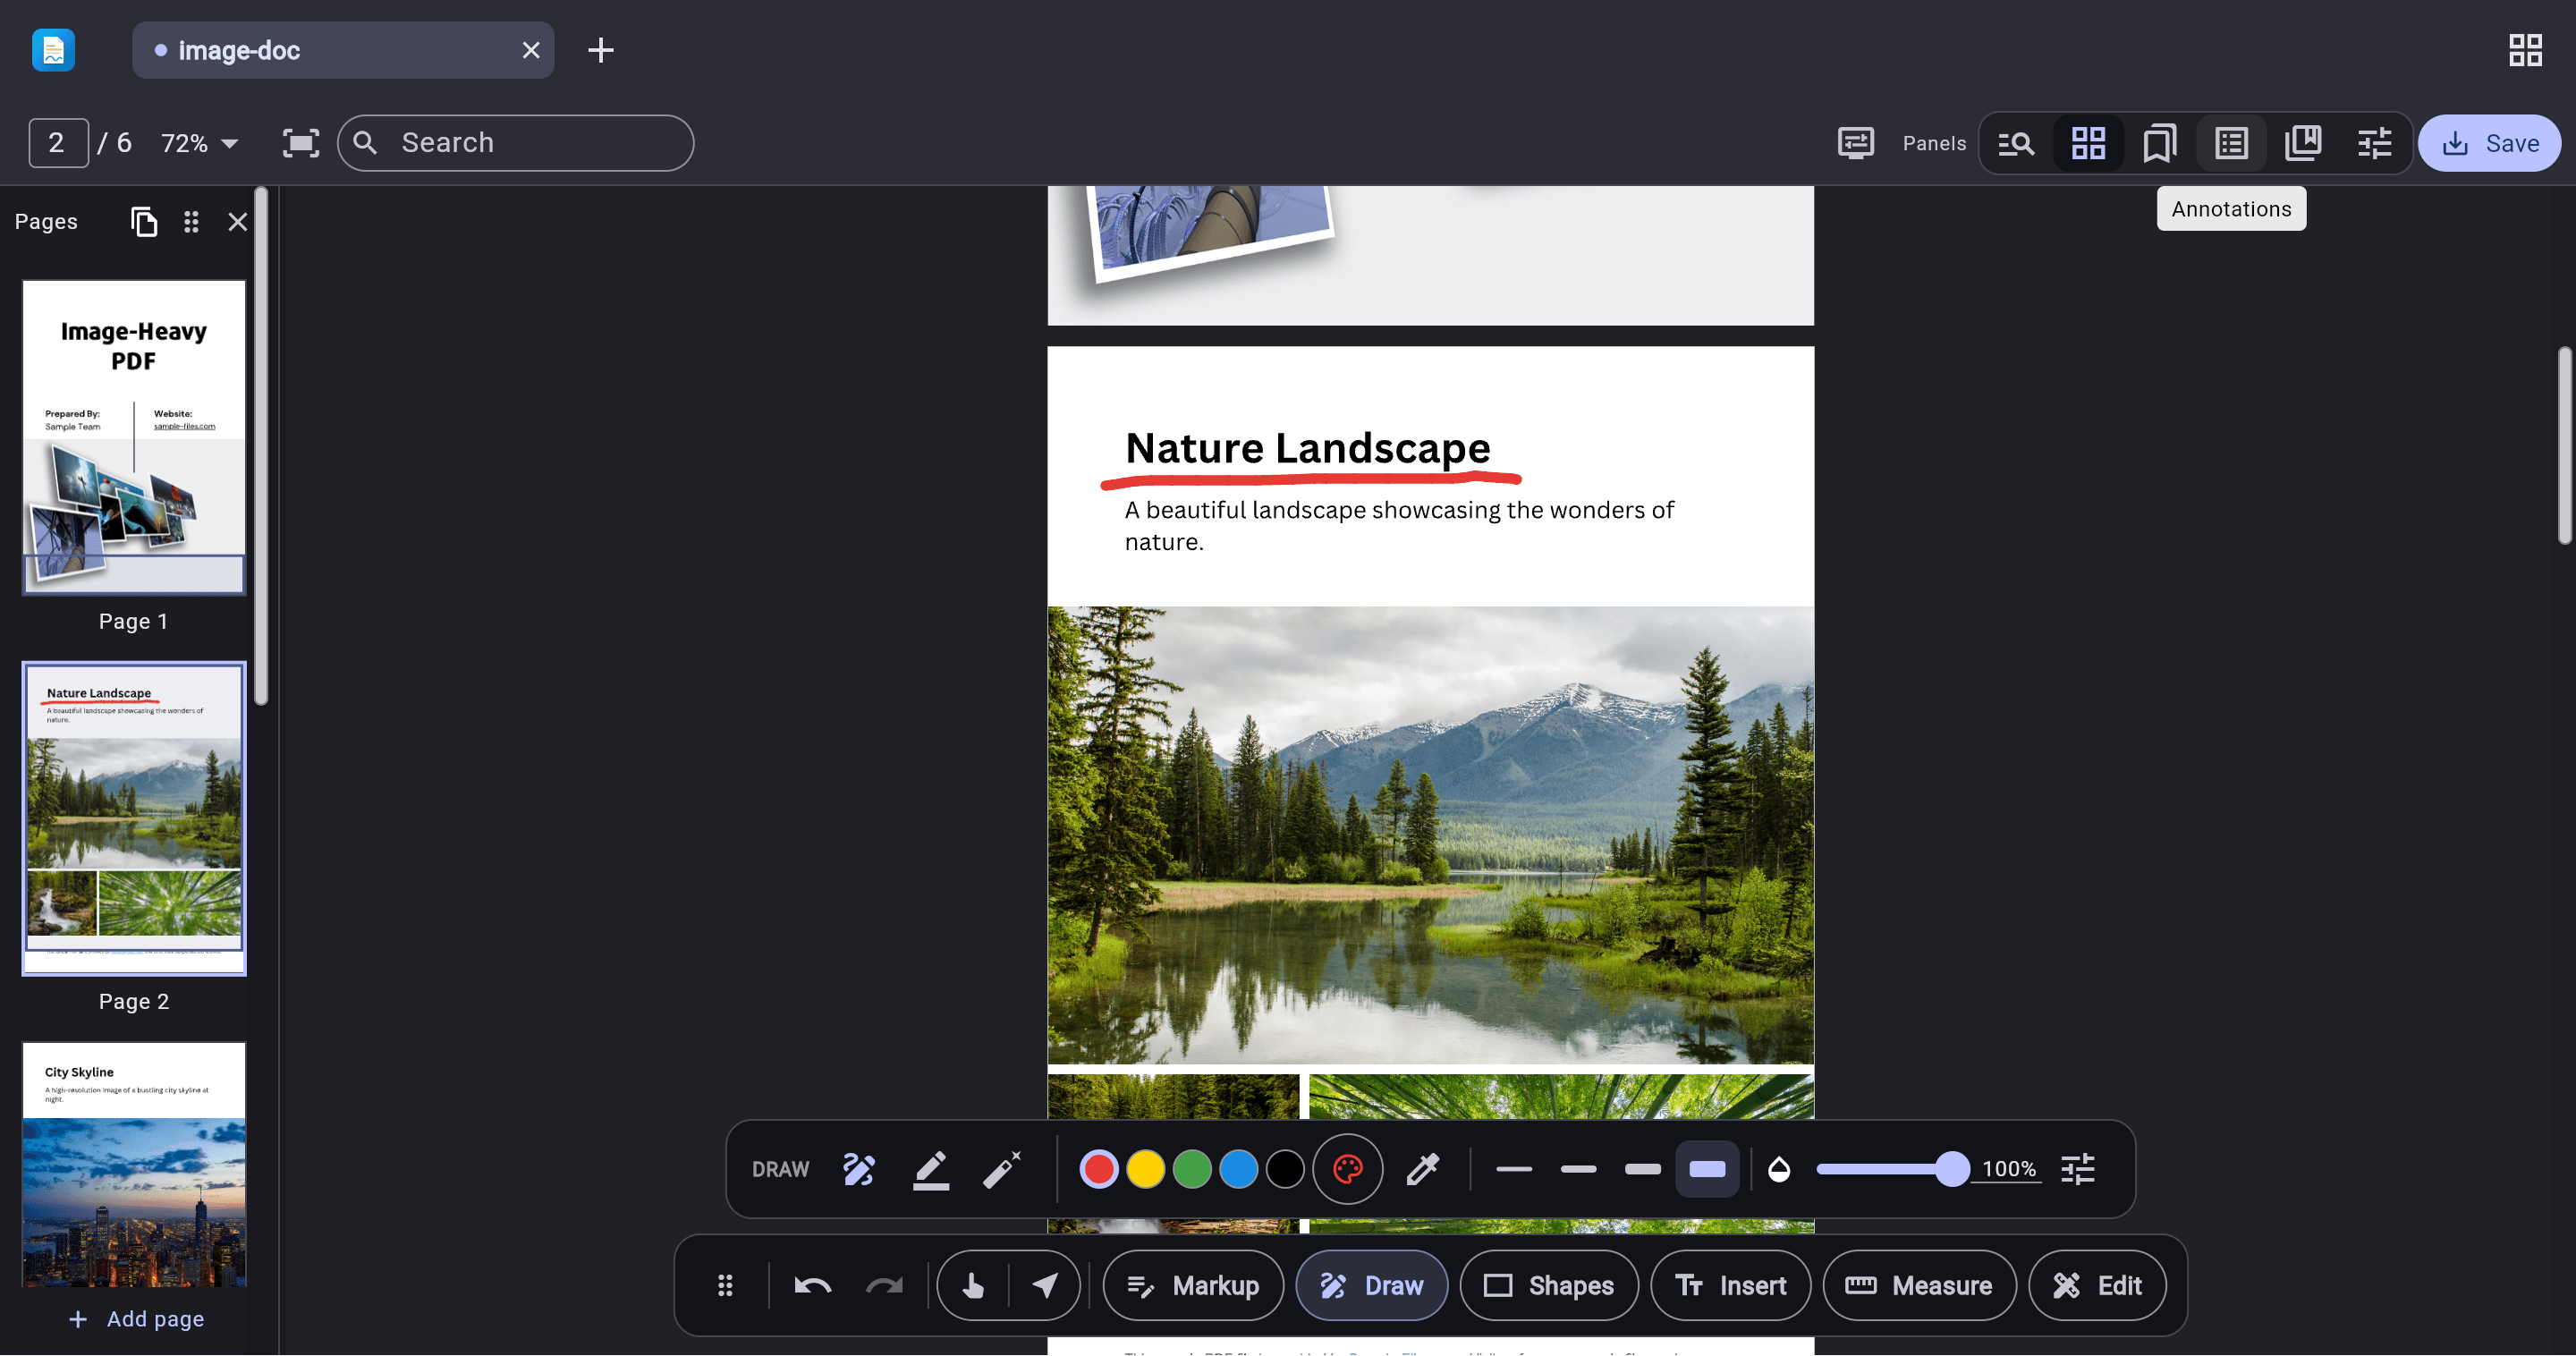The height and width of the screenshot is (1356, 2576).
Task: Open the apps grid in the top right
Action: (x=2525, y=50)
